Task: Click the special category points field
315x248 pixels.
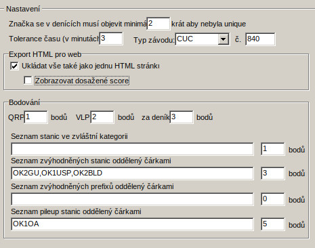Action: [273, 149]
